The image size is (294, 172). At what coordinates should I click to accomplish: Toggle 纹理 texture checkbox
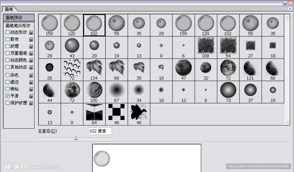[7, 46]
